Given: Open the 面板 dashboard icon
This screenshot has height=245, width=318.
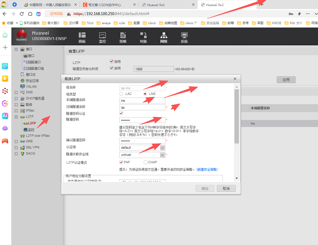Looking at the screenshot, I should tap(82, 38).
